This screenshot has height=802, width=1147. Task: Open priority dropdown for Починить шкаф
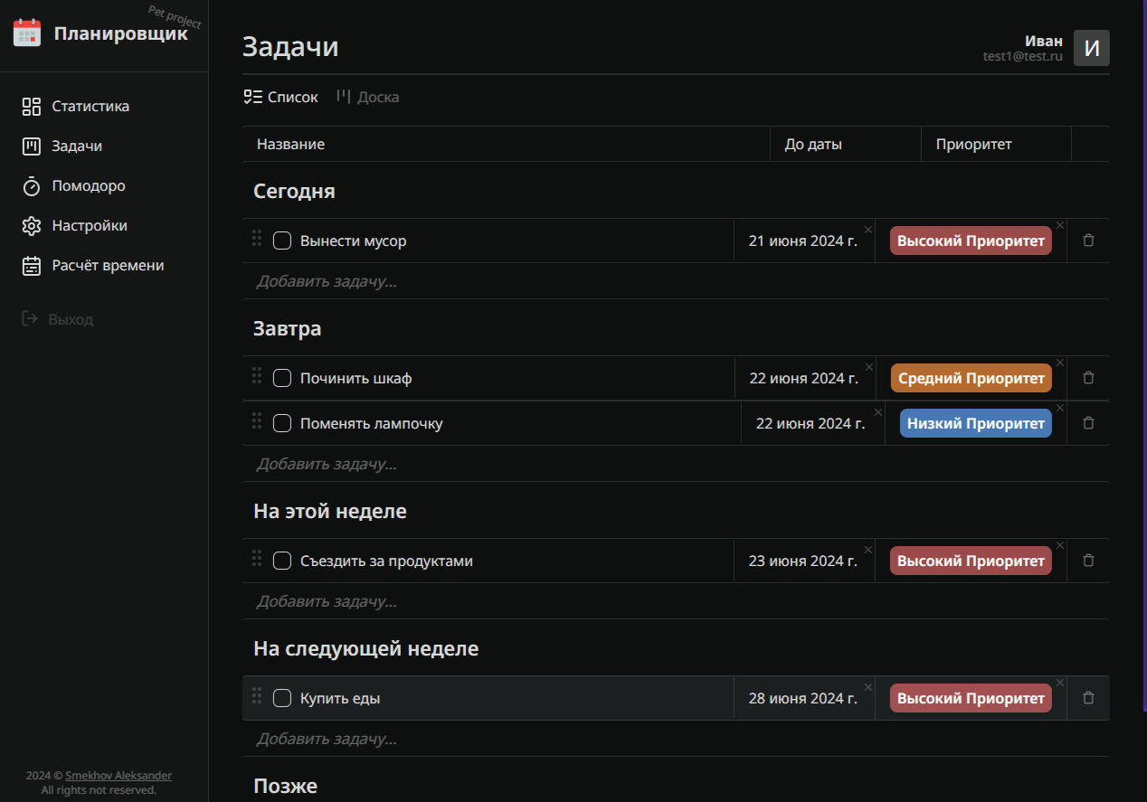point(971,378)
